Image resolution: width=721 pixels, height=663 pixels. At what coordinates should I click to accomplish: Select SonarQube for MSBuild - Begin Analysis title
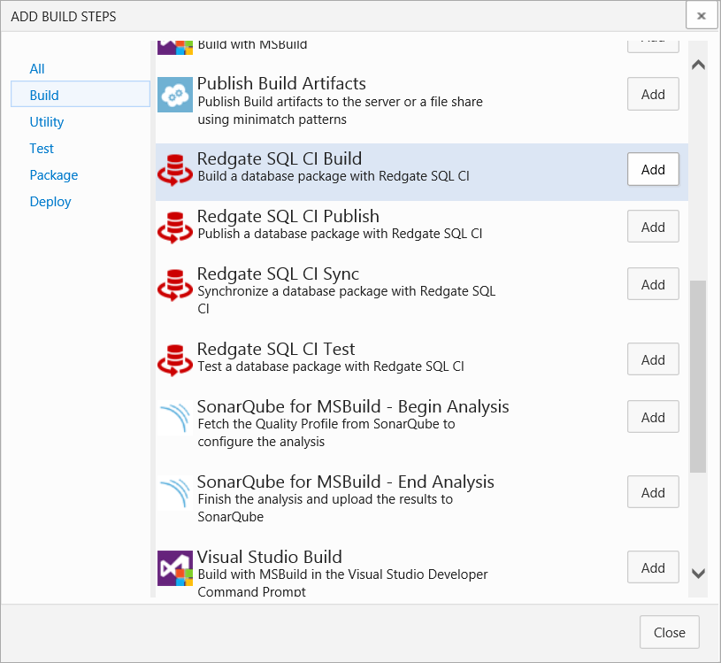(x=353, y=406)
